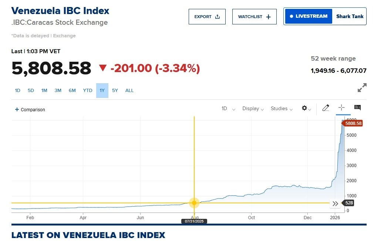Viewport: 374px width, 241px height.
Task: Open the Studies dropdown
Action: pyautogui.click(x=281, y=108)
